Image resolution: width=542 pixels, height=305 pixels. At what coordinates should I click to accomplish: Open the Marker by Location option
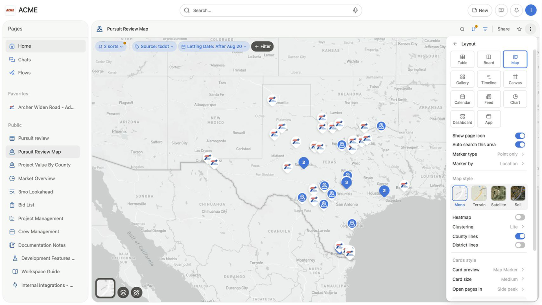(489, 164)
